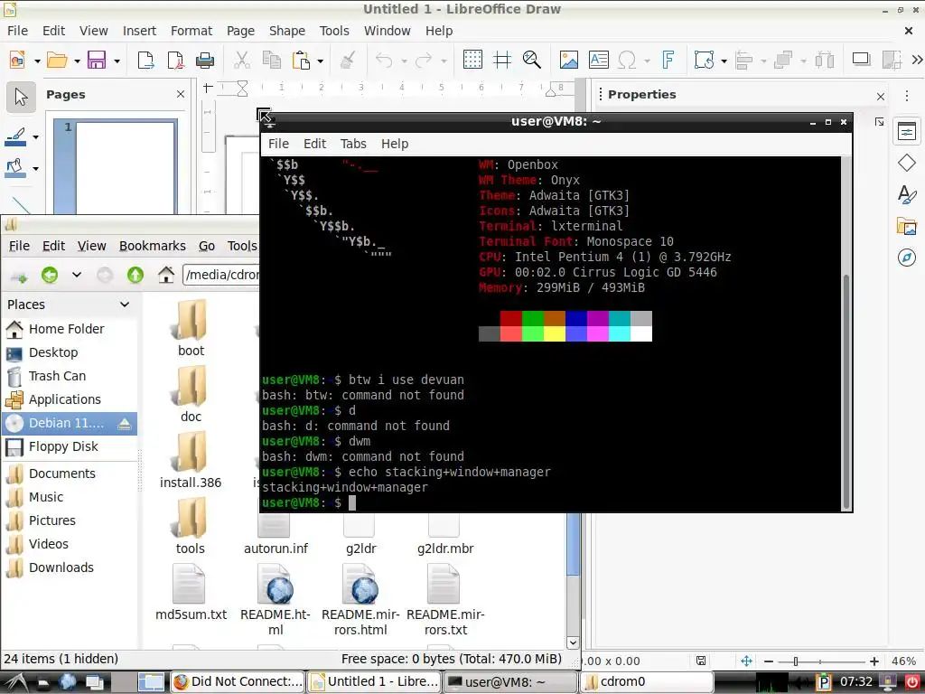This screenshot has width=925, height=694.
Task: Go back in the file manager
Action: tap(50, 275)
